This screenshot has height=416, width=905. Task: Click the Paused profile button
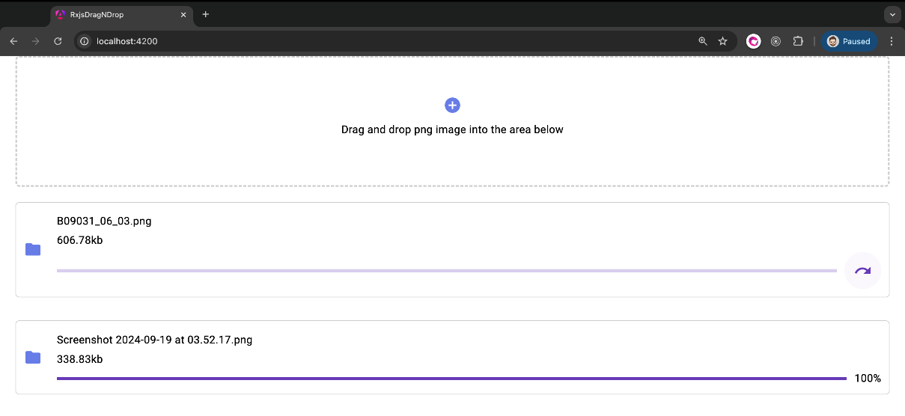click(849, 41)
